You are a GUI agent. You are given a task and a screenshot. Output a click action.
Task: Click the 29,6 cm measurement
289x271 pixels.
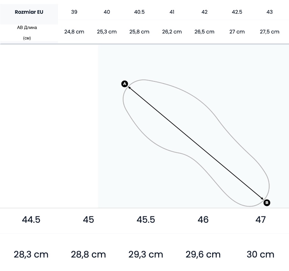coord(203,254)
